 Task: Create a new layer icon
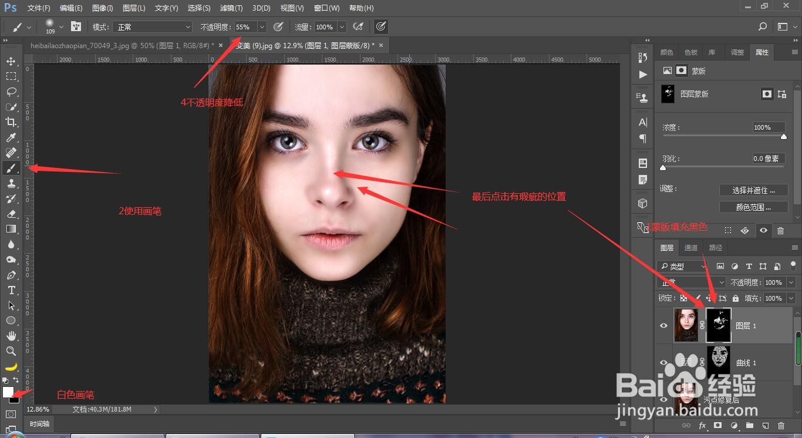click(765, 426)
